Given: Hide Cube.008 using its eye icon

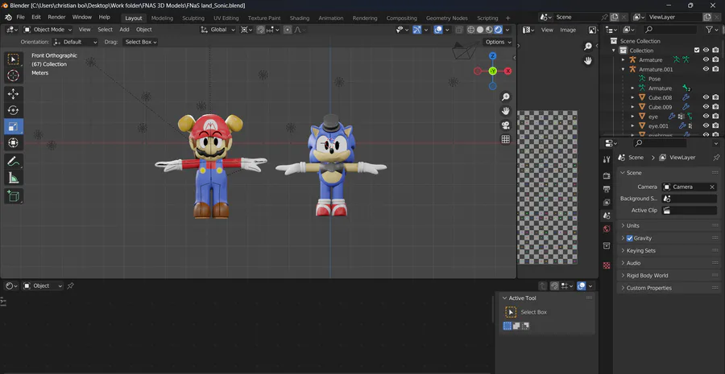Looking at the screenshot, I should [x=706, y=97].
